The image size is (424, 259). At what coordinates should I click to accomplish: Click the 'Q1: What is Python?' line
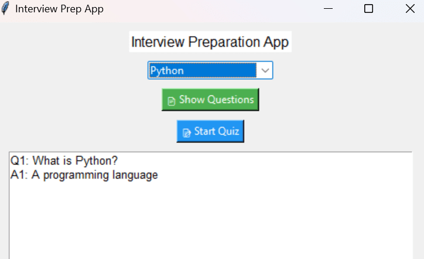[64, 161]
